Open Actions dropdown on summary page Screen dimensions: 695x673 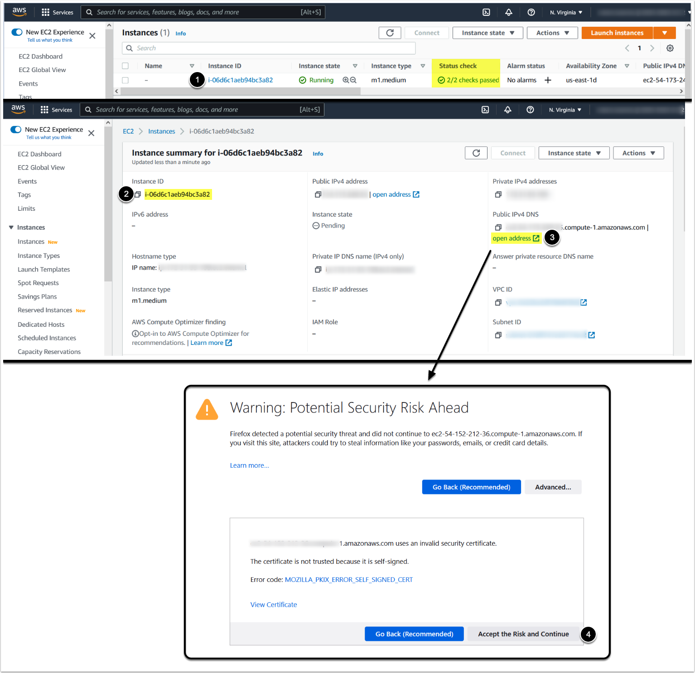click(x=638, y=153)
